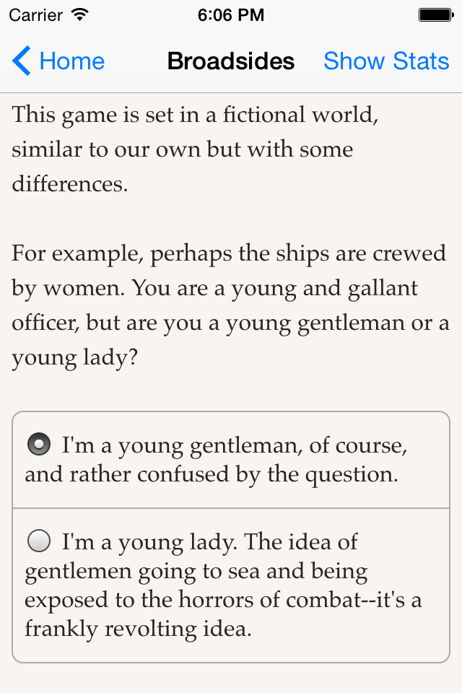Select the young lady radio button
The width and height of the screenshot is (462, 693).
[39, 541]
